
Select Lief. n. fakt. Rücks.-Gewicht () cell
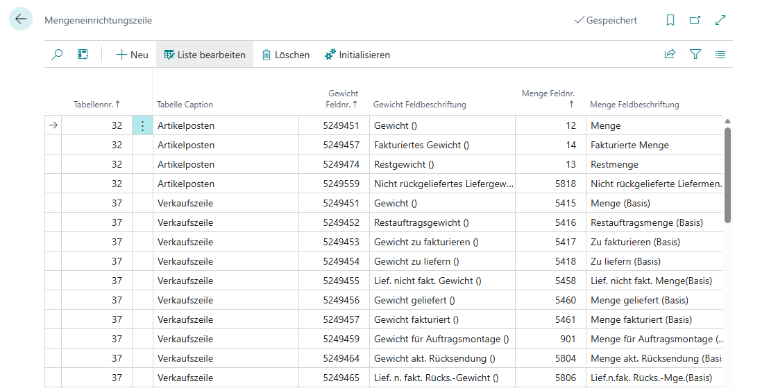pos(443,378)
